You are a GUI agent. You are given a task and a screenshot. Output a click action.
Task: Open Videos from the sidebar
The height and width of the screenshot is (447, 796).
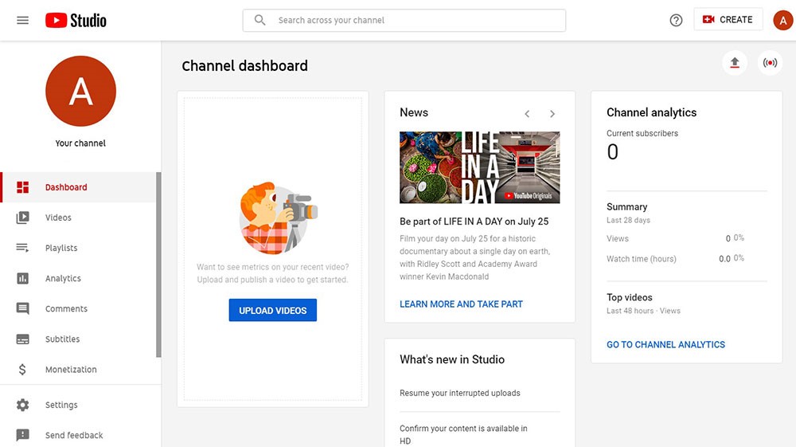tap(78, 218)
